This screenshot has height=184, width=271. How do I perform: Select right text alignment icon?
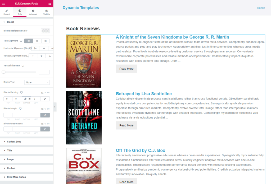coord(46,41)
